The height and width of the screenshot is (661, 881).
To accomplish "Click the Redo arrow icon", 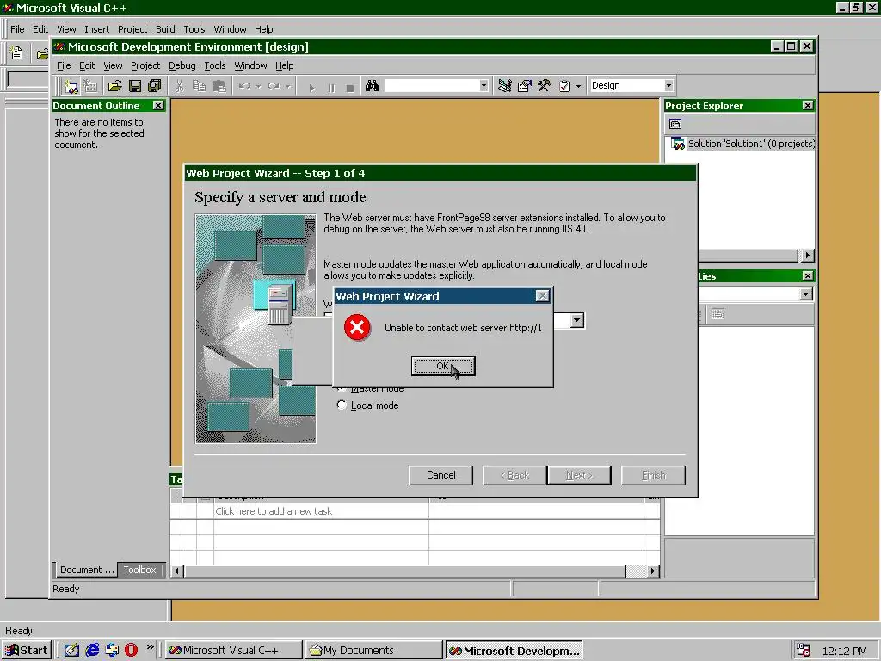I will coord(274,86).
